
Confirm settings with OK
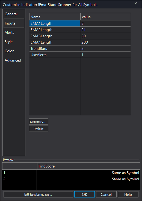pos(84,194)
